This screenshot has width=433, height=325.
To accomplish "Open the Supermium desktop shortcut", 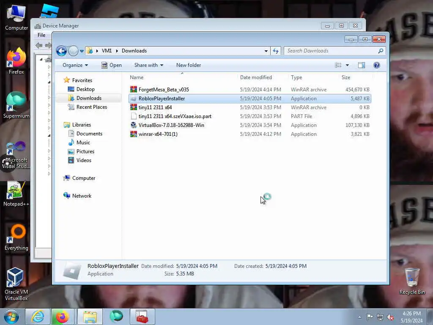I will tap(16, 105).
